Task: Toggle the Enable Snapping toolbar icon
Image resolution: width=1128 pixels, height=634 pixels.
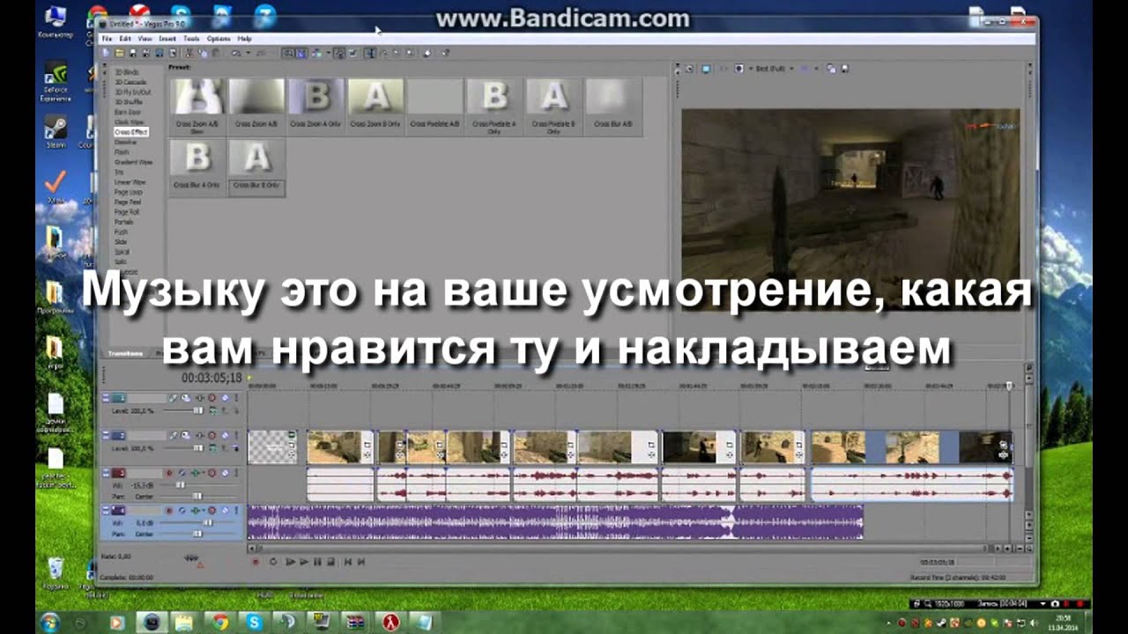Action: pyautogui.click(x=289, y=53)
